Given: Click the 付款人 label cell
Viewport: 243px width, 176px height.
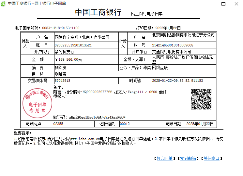Looking at the screenshot, I should click(25, 44).
